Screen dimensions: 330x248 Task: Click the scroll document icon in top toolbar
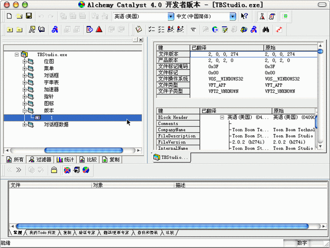pos(272,16)
